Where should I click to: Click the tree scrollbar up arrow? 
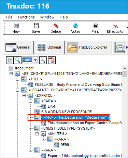(x=125, y=68)
